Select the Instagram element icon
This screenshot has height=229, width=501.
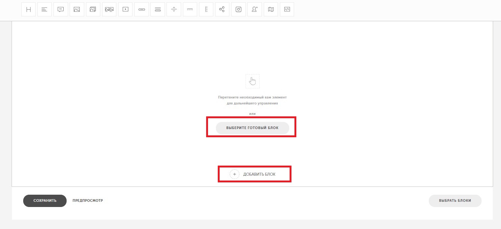pyautogui.click(x=238, y=9)
